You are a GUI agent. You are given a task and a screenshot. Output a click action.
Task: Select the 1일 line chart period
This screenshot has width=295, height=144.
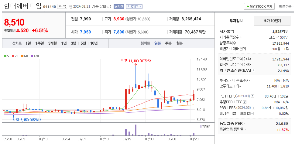pyautogui.click(x=28, y=43)
